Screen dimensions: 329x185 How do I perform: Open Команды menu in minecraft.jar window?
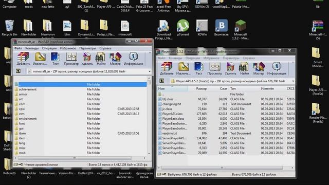click(32, 48)
